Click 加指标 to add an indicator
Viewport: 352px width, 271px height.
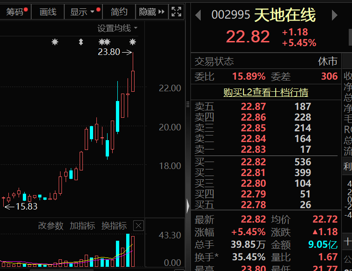(82, 226)
